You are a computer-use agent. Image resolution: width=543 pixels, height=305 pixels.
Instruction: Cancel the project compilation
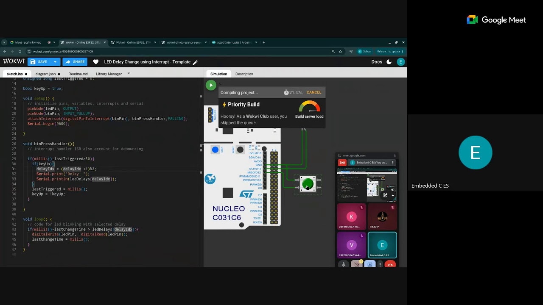314,92
